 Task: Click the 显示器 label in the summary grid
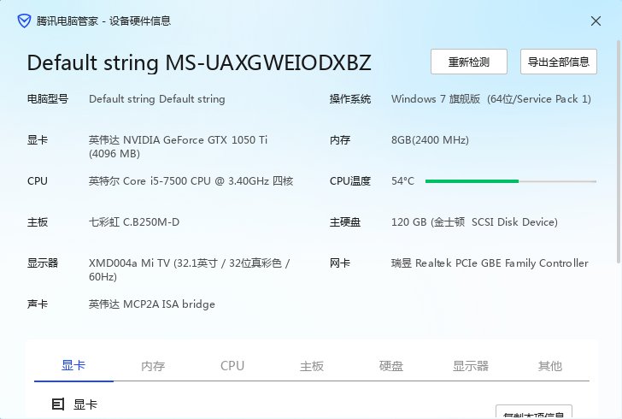43,263
